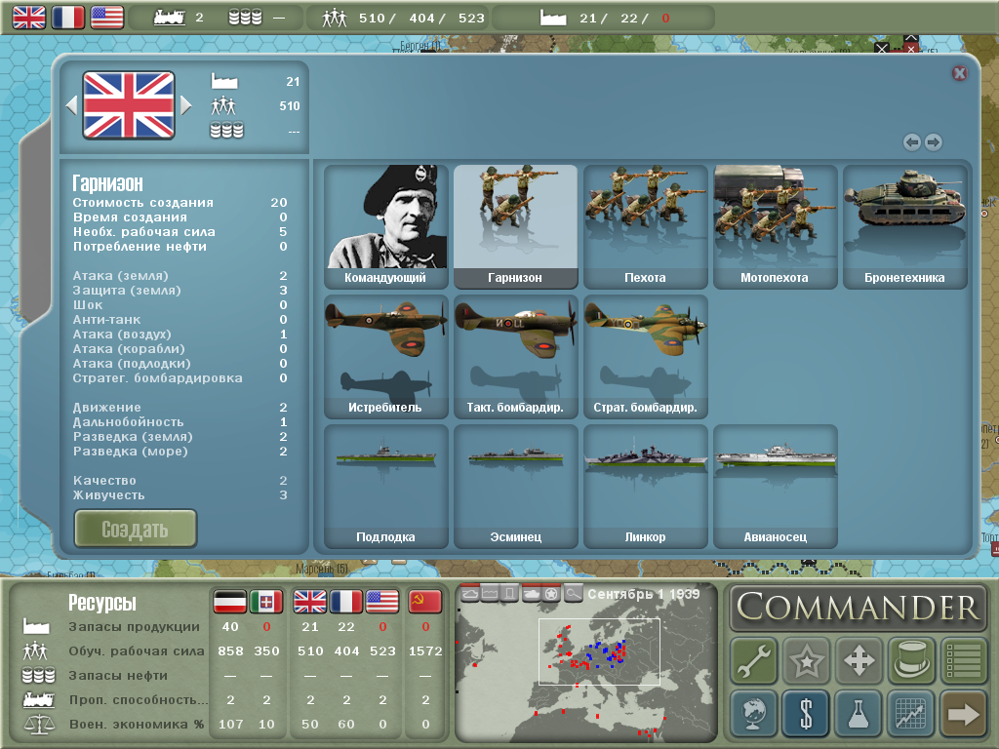
Task: Click the dollar sign purchase icon
Action: [805, 714]
